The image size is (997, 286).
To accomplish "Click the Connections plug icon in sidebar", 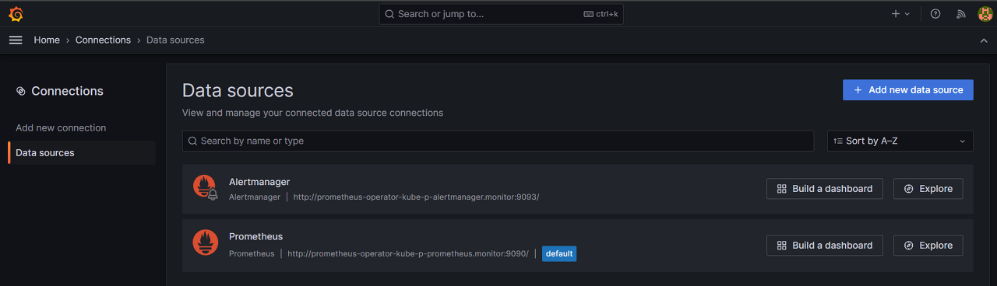I will point(21,91).
